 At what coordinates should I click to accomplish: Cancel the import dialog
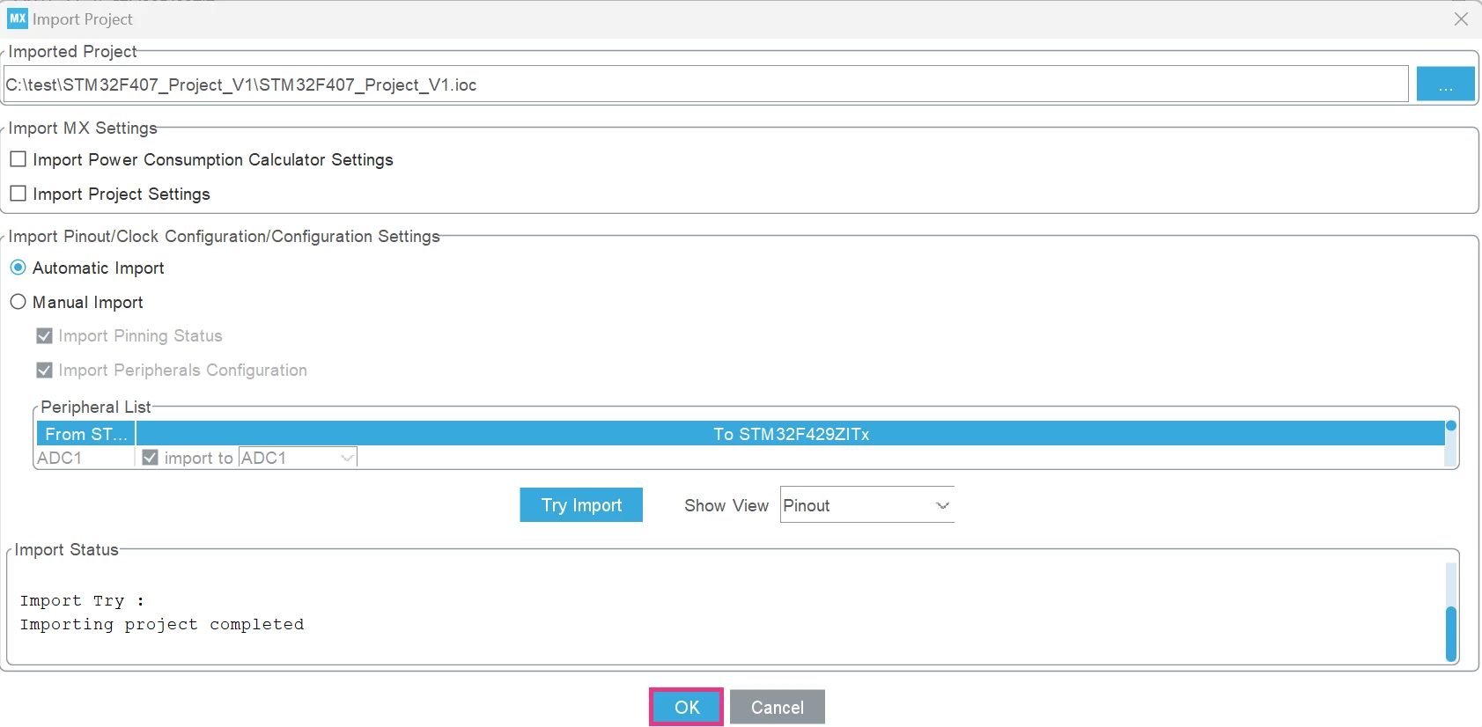778,707
